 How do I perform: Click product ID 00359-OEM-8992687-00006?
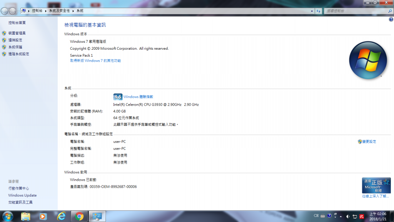[x=113, y=187]
